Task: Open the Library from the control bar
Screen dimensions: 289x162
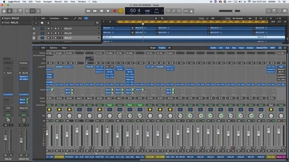Action: click(x=4, y=11)
